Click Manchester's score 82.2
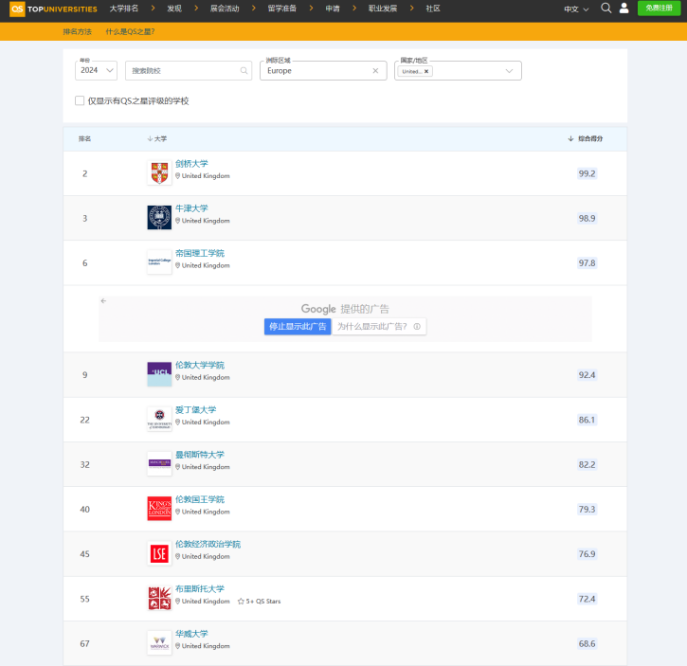The height and width of the screenshot is (666, 687). coord(588,464)
